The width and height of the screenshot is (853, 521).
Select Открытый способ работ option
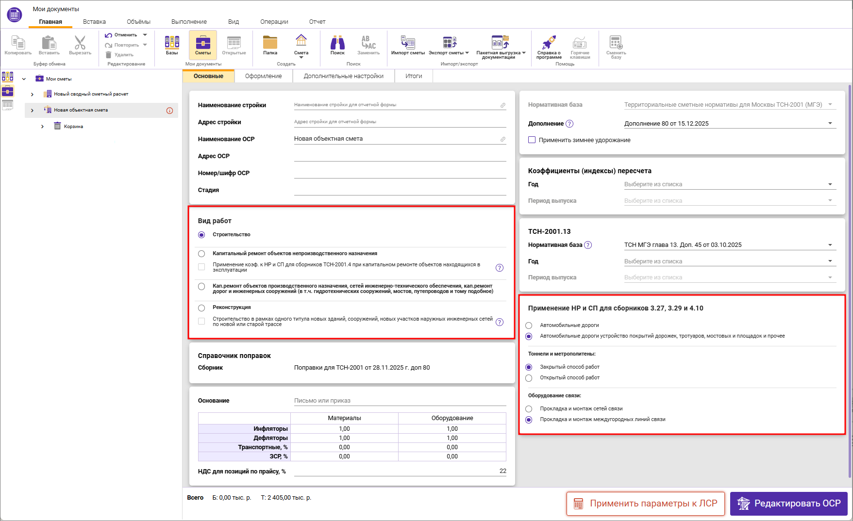click(529, 378)
